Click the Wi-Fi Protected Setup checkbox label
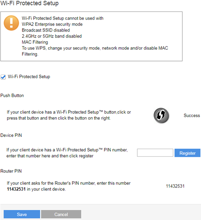 coord(29,77)
